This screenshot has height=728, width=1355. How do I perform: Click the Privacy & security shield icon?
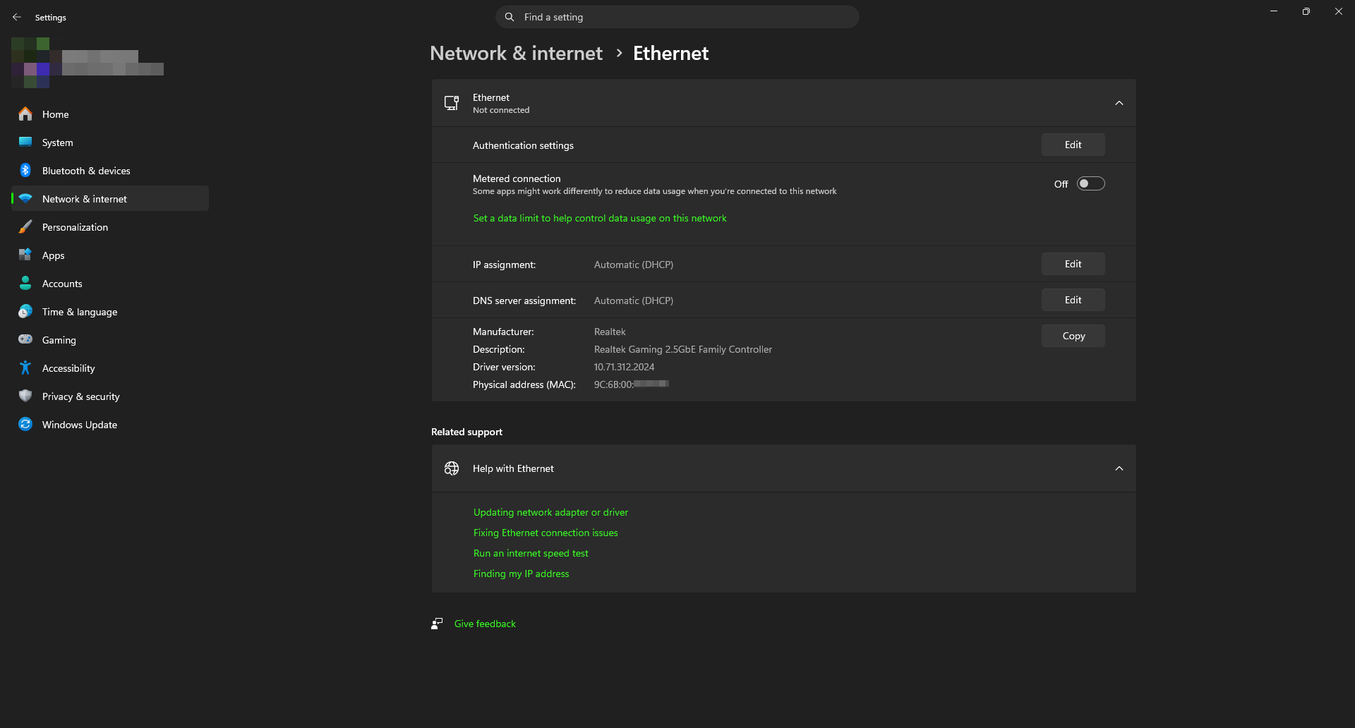click(x=25, y=396)
